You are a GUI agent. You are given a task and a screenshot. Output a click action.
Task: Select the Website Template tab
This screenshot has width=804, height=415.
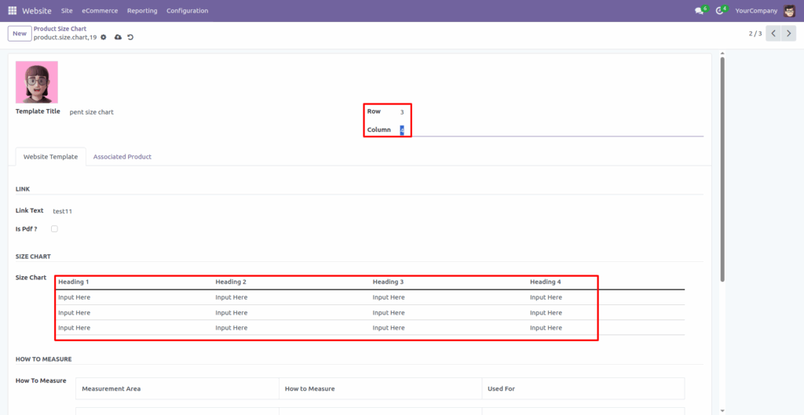point(51,157)
